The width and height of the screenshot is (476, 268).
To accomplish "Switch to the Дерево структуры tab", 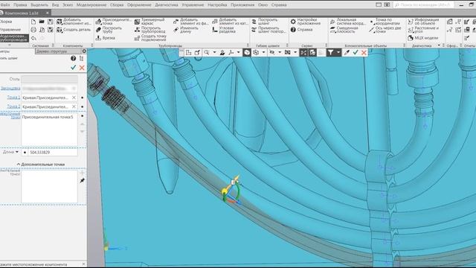I will click(58, 51).
